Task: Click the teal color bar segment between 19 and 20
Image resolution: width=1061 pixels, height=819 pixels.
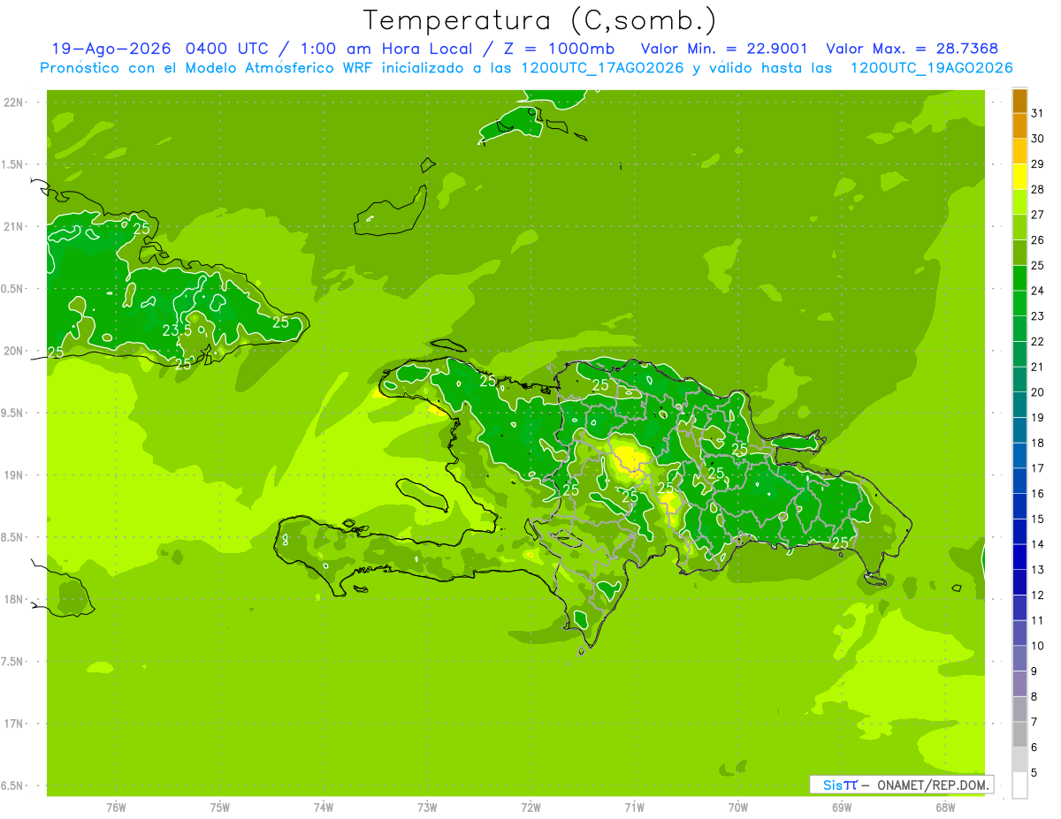Action: (x=1019, y=405)
